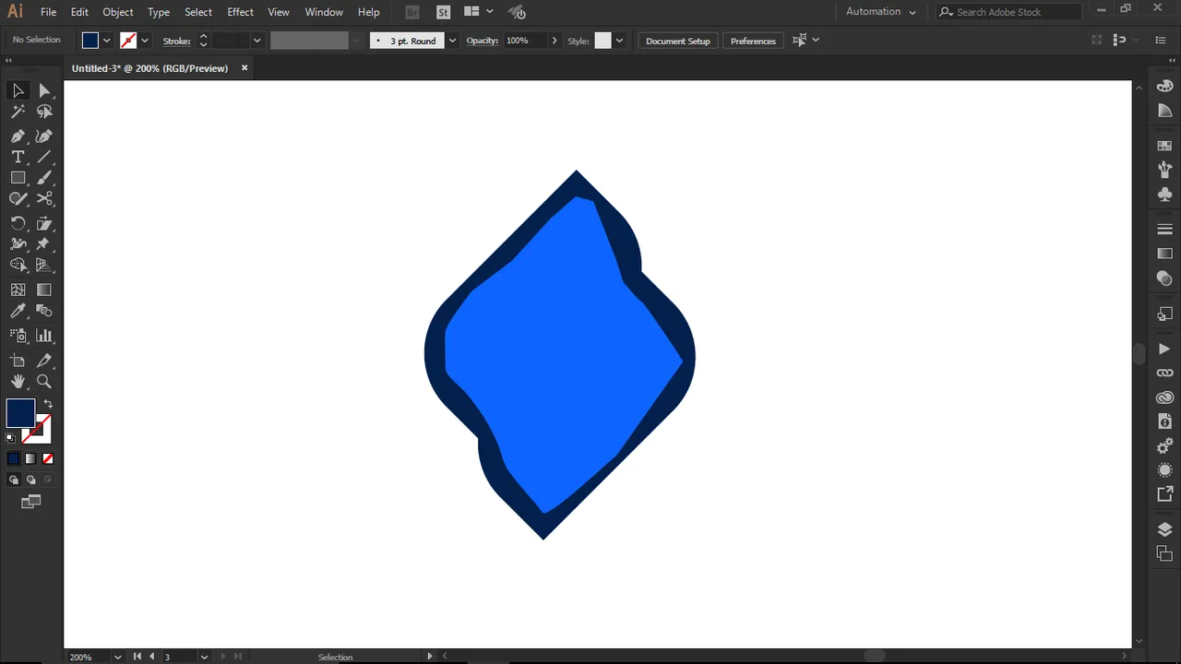Select the Slice tool
1181x664 pixels.
[44, 361]
